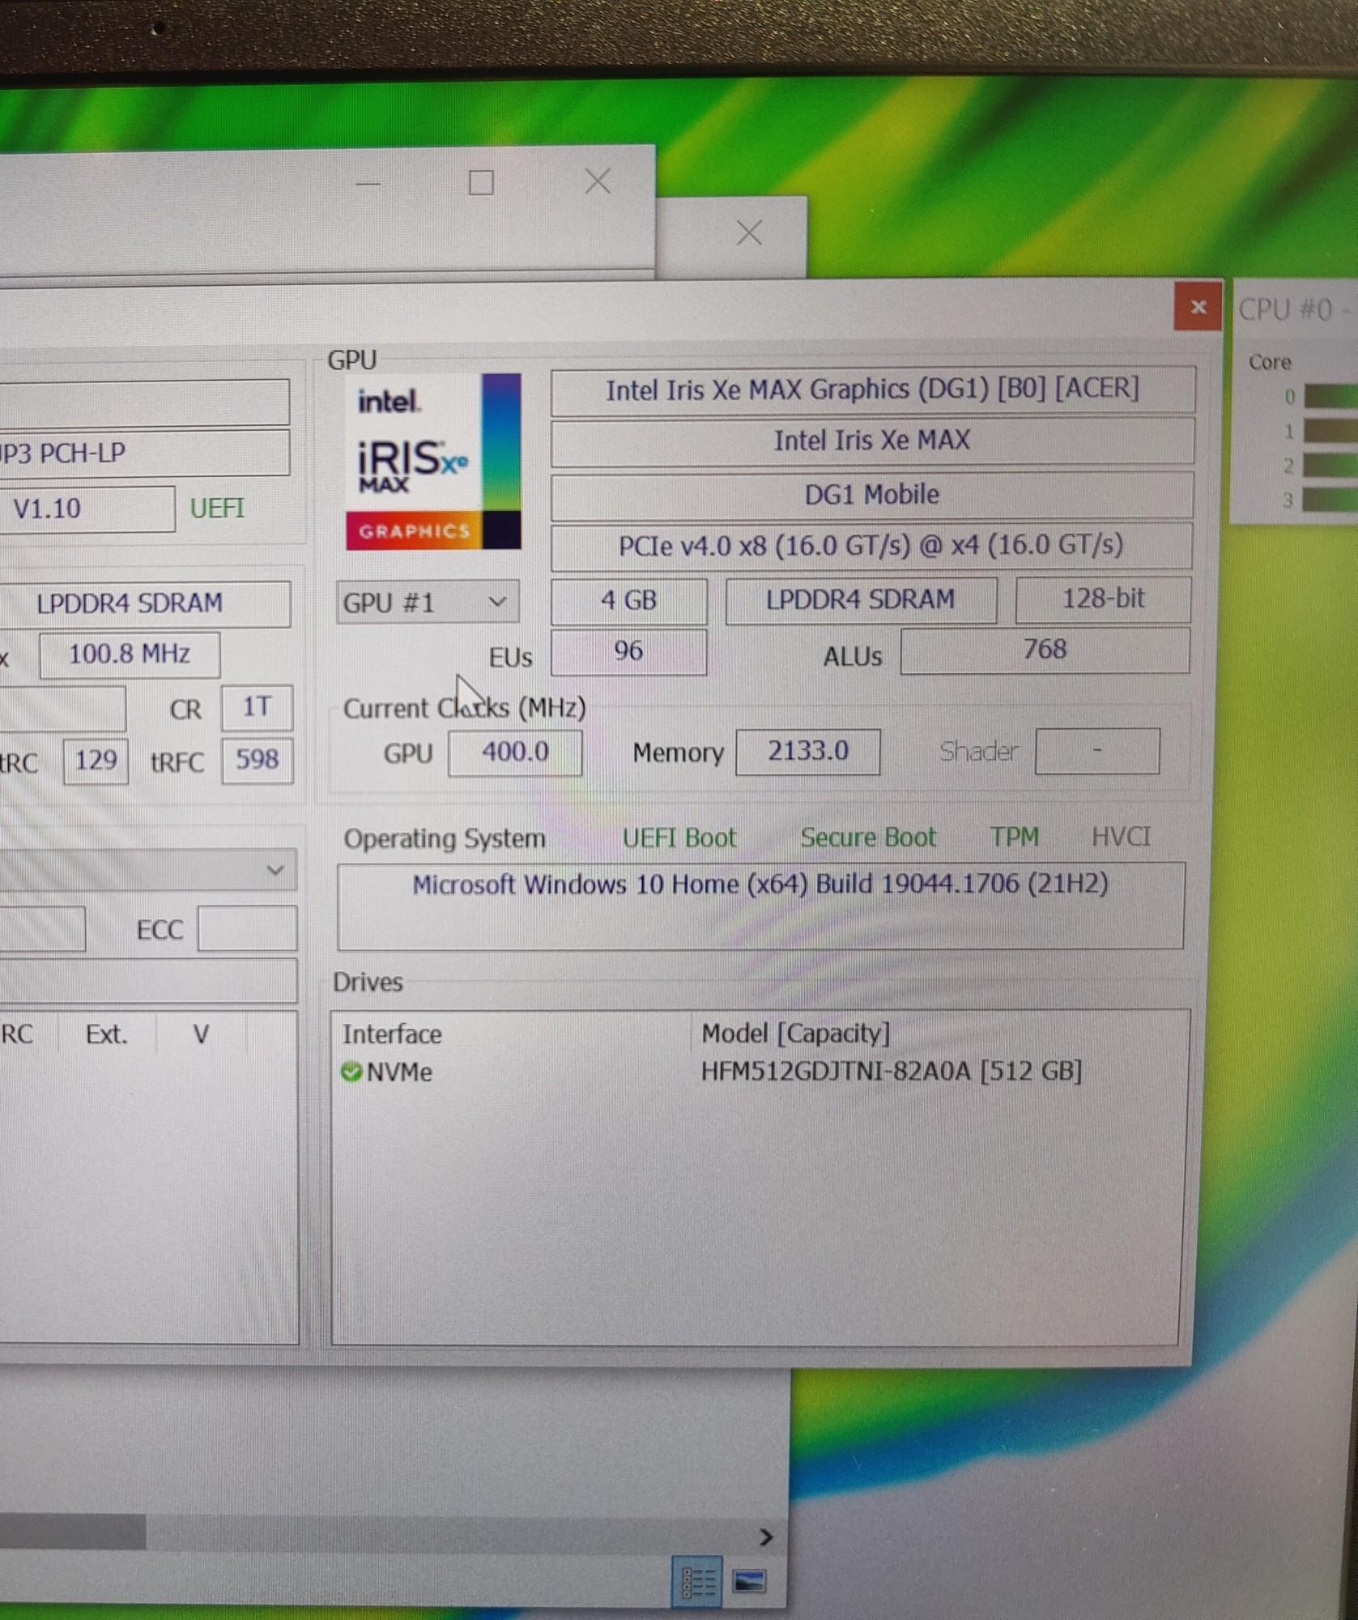The height and width of the screenshot is (1620, 1358).
Task: Click the horizontal scrollbar thumb in background window
Action: click(x=73, y=1532)
